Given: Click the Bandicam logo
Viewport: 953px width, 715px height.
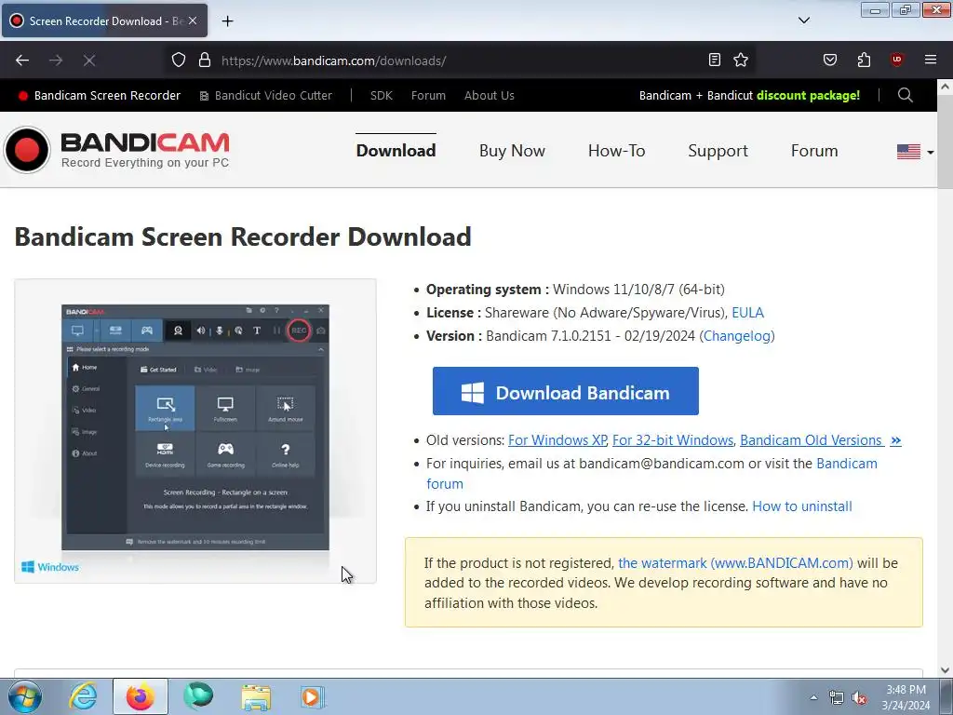Looking at the screenshot, I should click(x=116, y=150).
